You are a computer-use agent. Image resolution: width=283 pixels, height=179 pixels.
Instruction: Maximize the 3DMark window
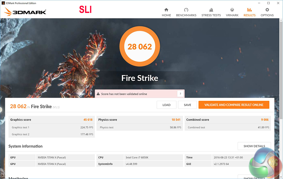(x=269, y=3)
